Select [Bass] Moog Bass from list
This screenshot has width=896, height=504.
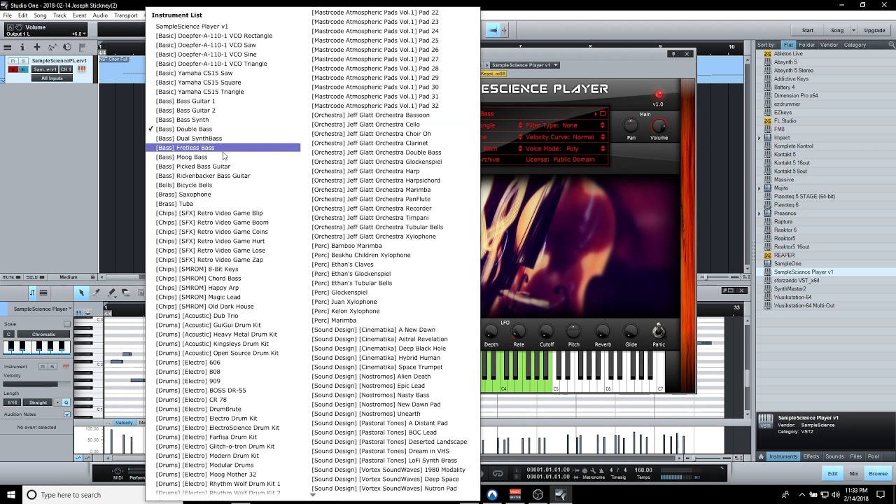[x=223, y=157]
